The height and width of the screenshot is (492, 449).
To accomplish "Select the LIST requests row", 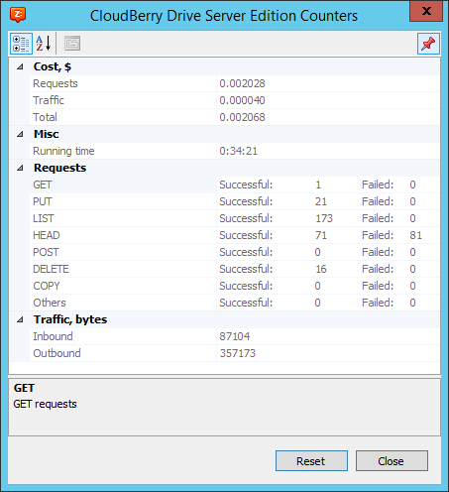I will click(234, 218).
